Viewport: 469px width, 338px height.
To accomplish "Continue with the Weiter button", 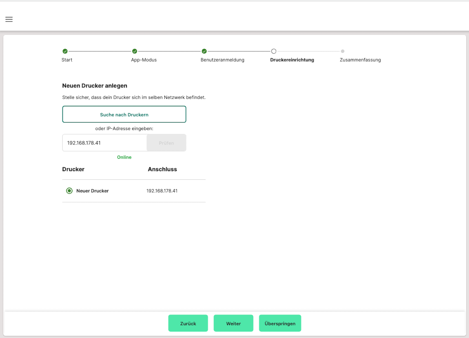I will 233,323.
